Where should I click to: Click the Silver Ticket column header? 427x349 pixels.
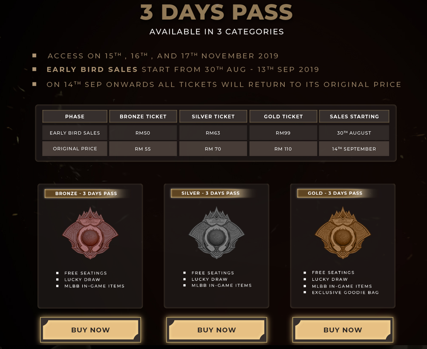tap(213, 116)
